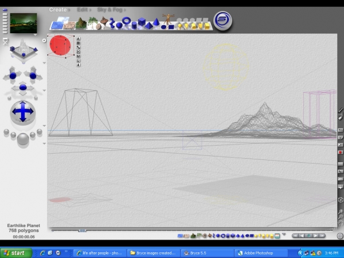Screen dimensions: 344x258
Task: Add a stone object to the scene
Action: 99,27
